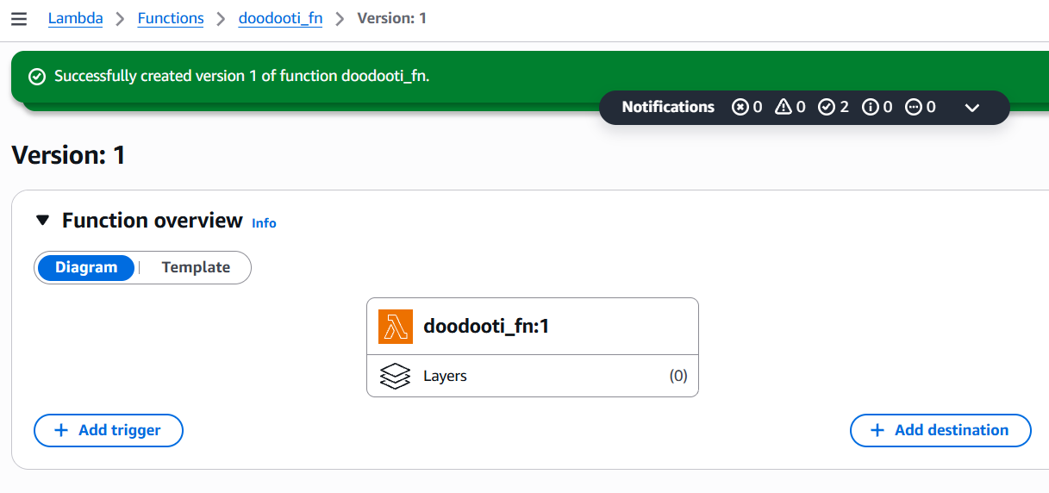Open the Functions breadcrumb link
This screenshot has width=1049, height=493.
(171, 18)
